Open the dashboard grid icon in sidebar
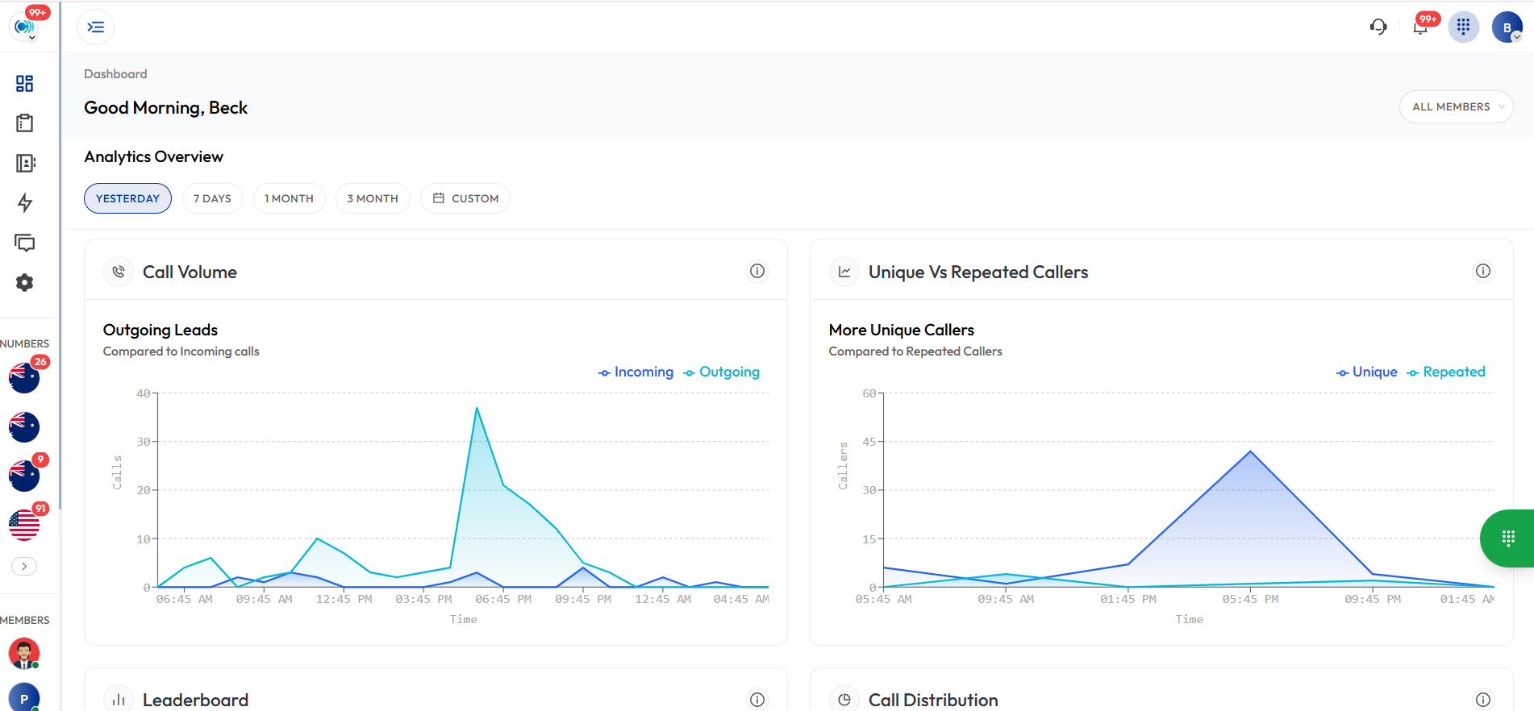Viewport: 1534px width, 711px height. click(25, 84)
